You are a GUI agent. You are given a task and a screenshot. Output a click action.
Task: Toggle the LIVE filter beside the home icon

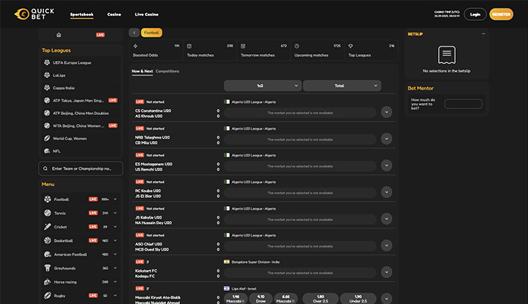(100, 35)
